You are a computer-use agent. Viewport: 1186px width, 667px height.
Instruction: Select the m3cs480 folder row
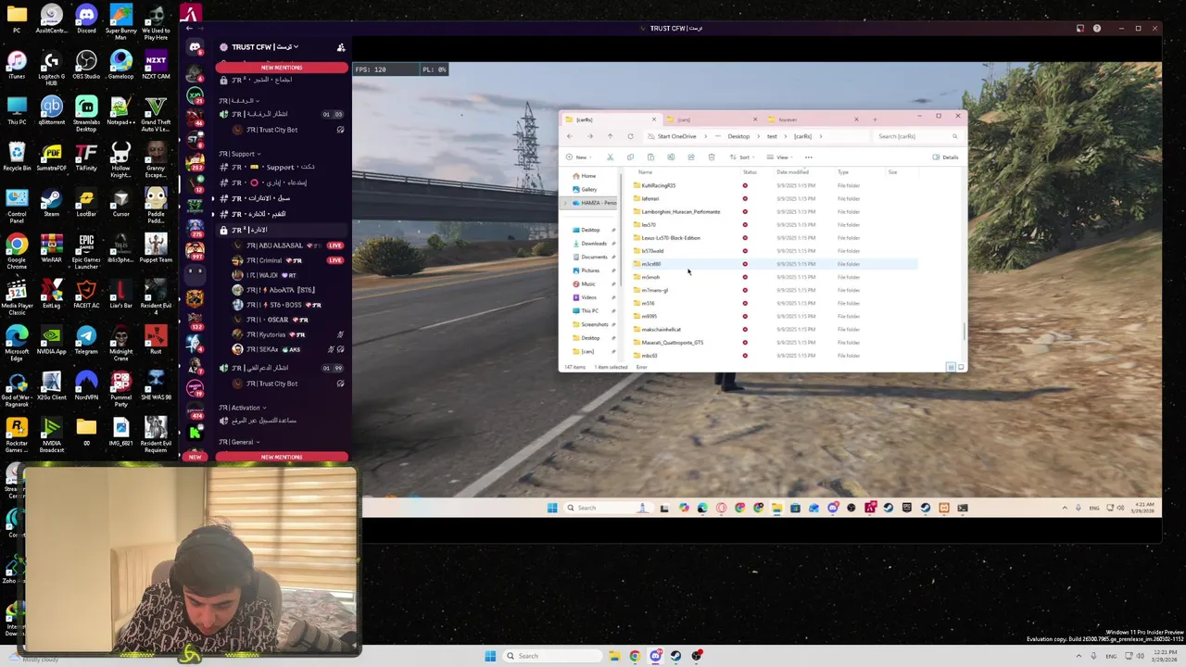click(x=774, y=264)
